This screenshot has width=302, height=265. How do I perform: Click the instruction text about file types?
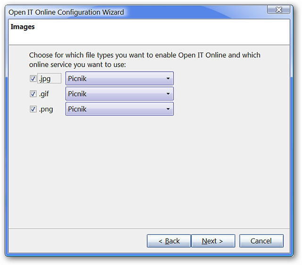click(x=145, y=60)
